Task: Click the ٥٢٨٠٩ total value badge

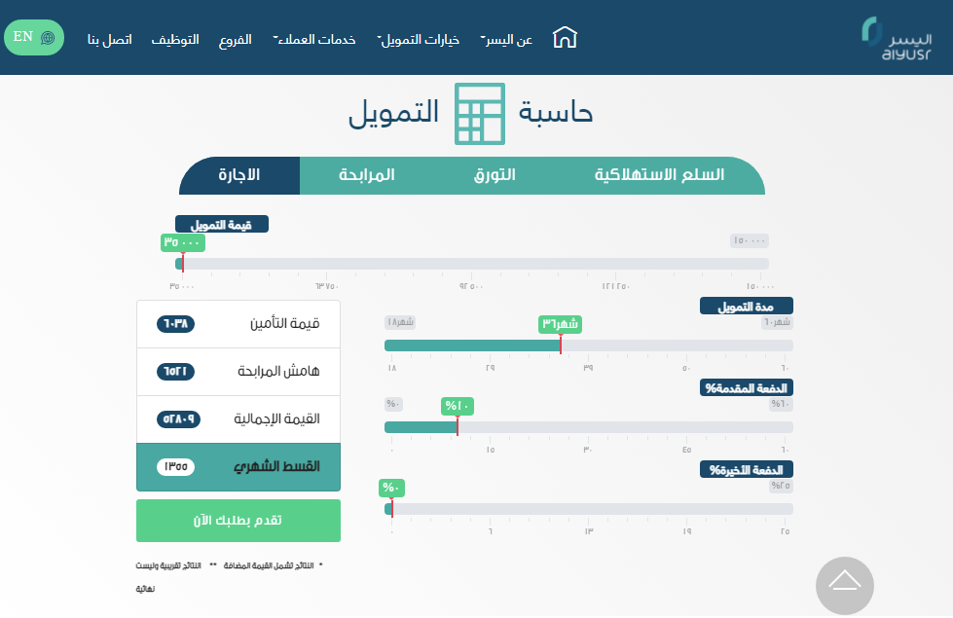Action: pos(179,419)
